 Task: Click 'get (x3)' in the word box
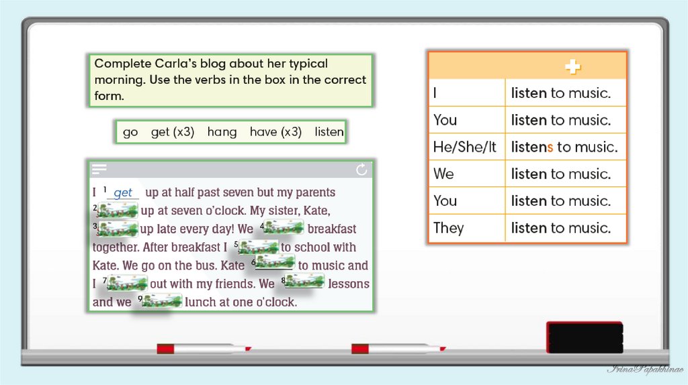click(173, 132)
